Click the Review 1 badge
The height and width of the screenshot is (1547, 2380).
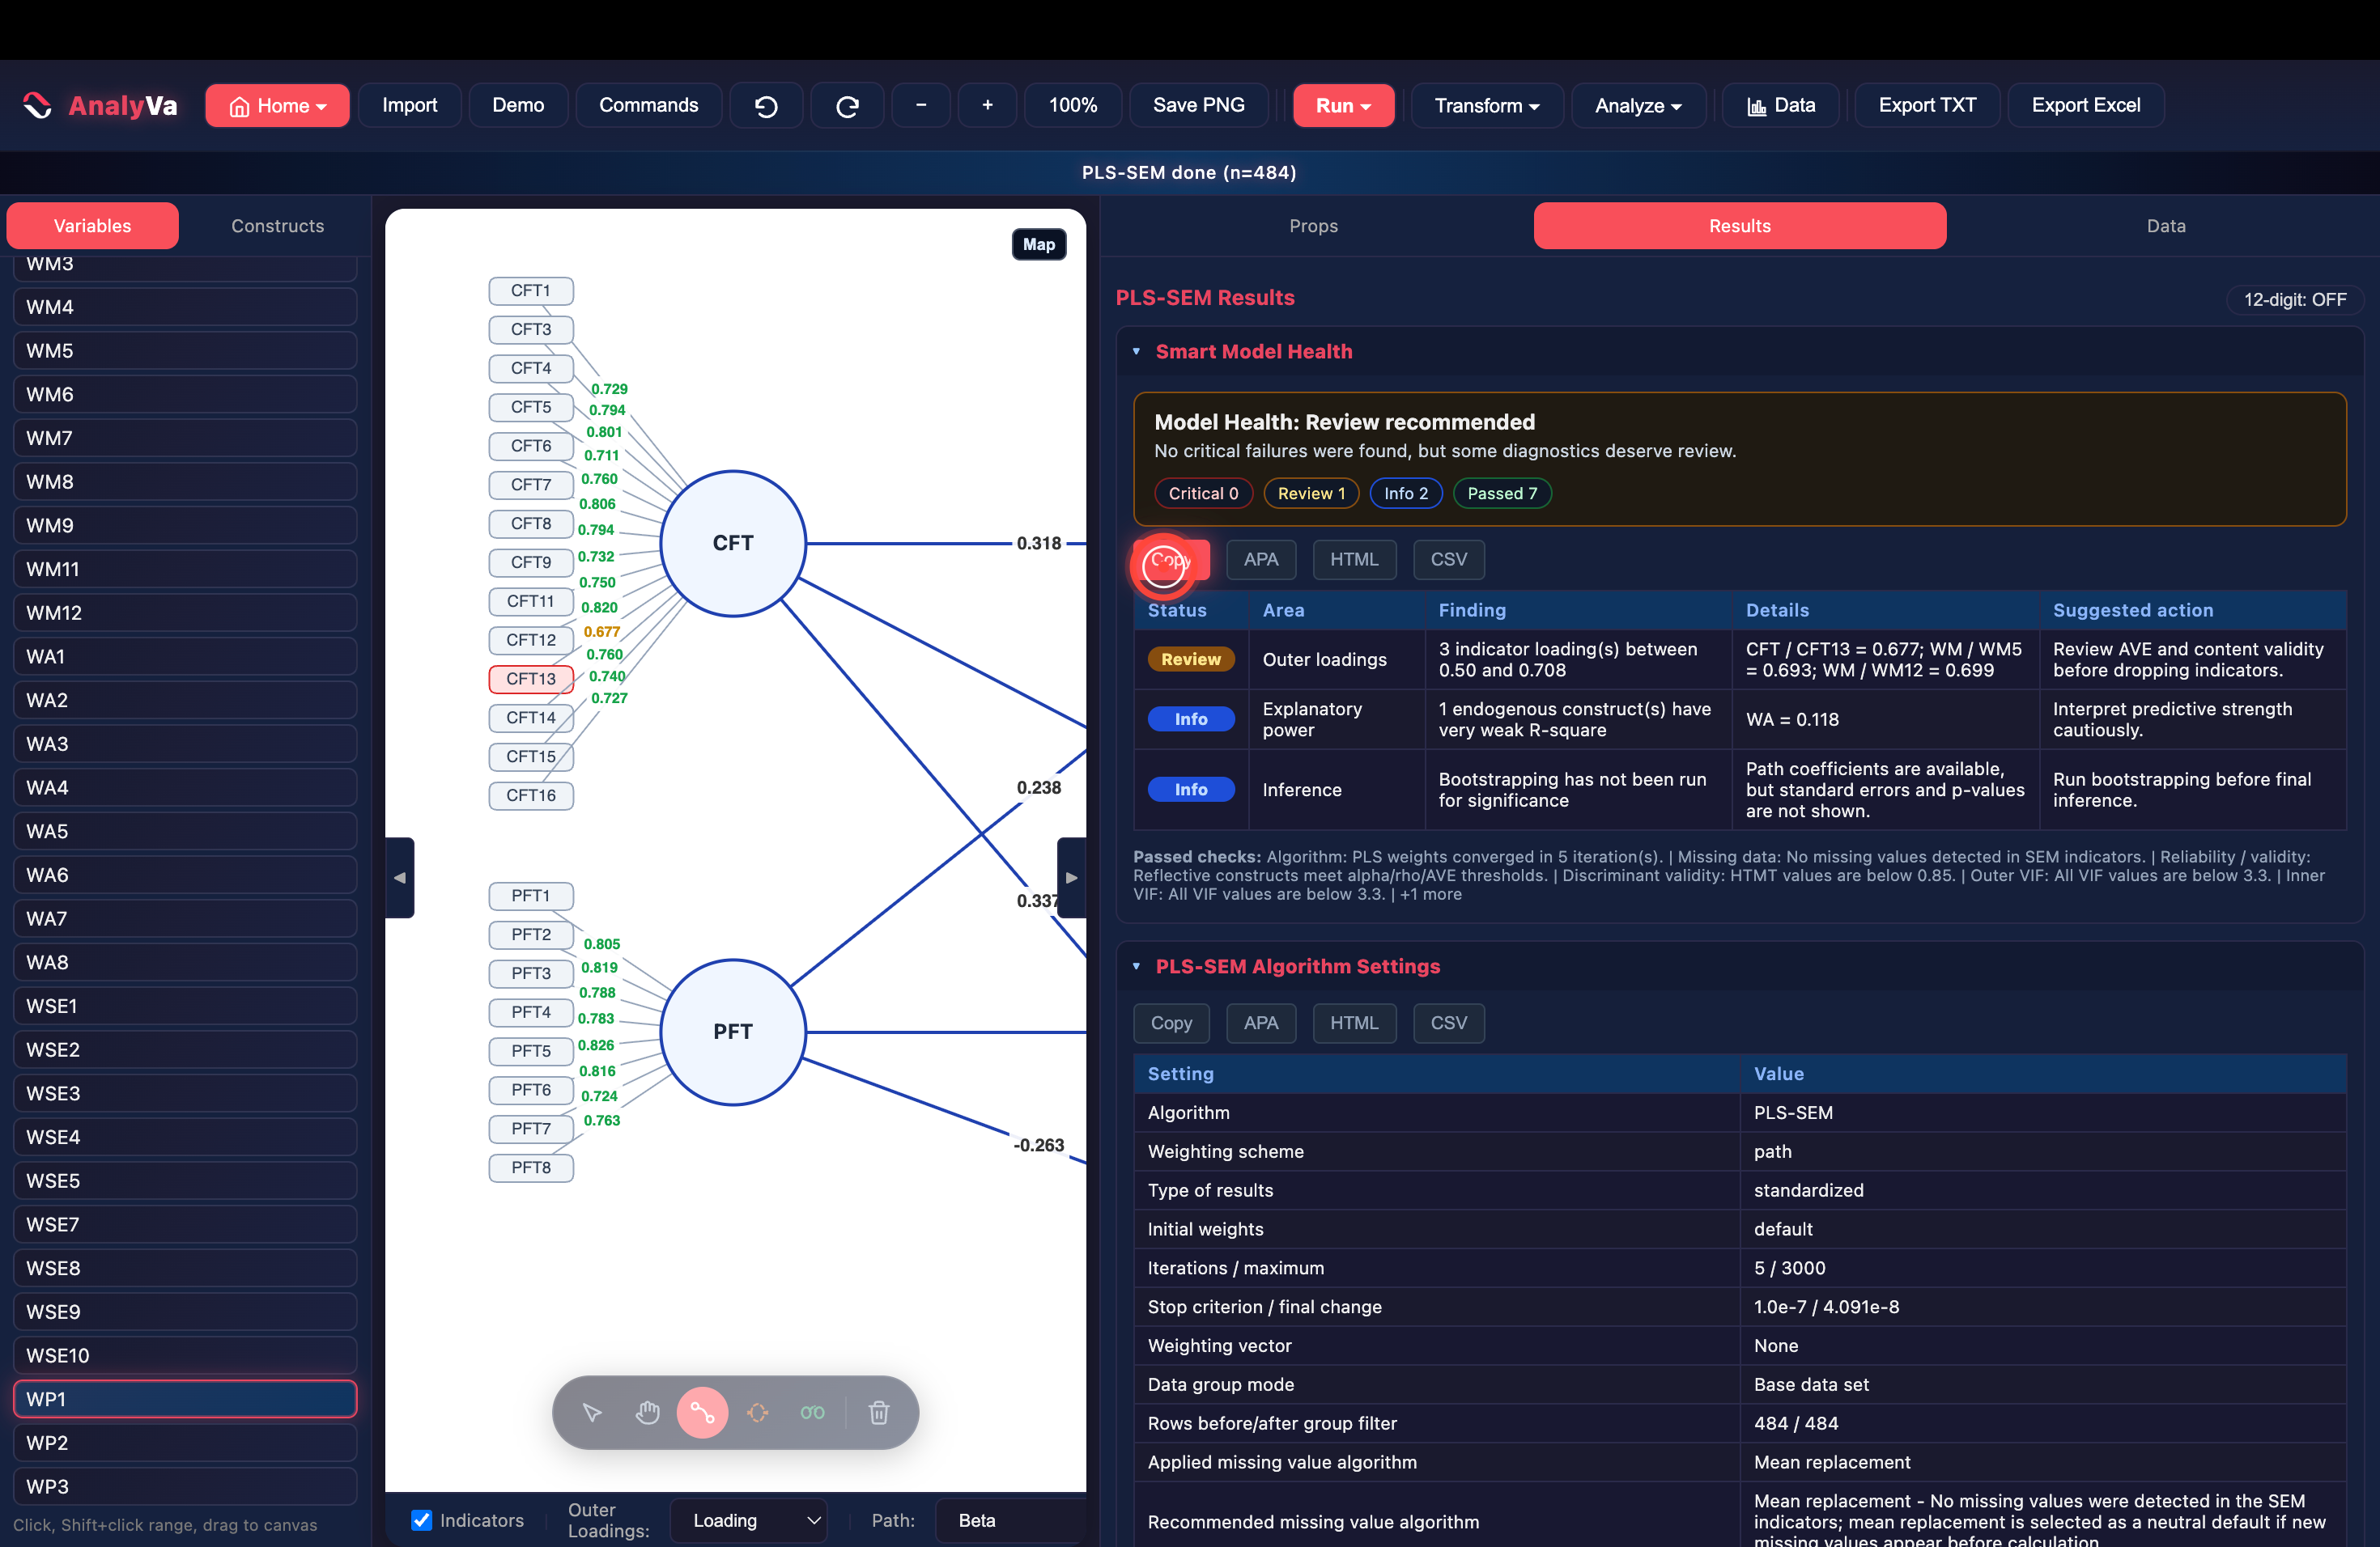coord(1311,494)
